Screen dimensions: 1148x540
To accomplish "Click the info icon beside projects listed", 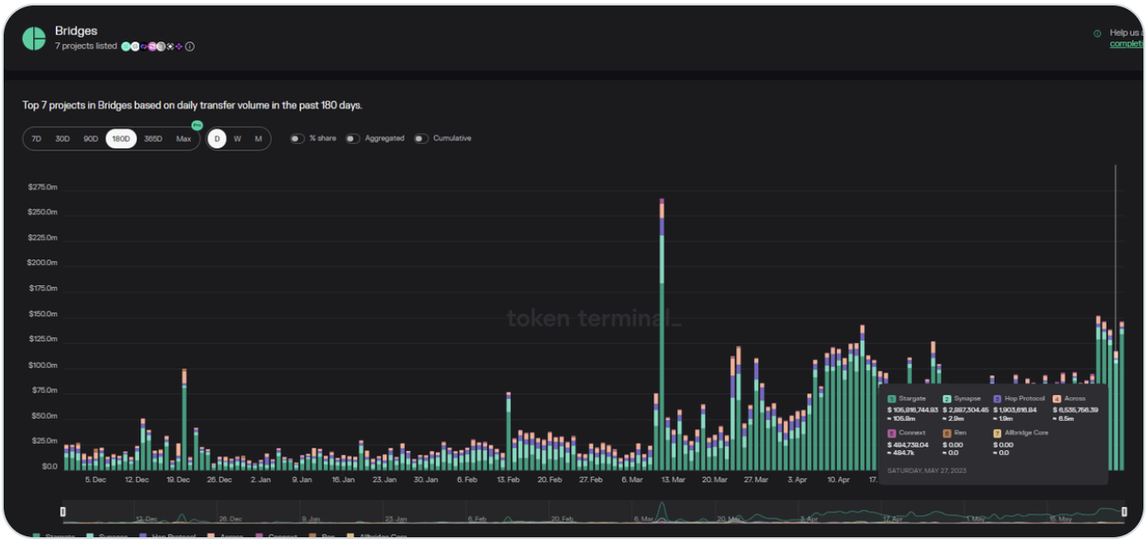I will (190, 47).
